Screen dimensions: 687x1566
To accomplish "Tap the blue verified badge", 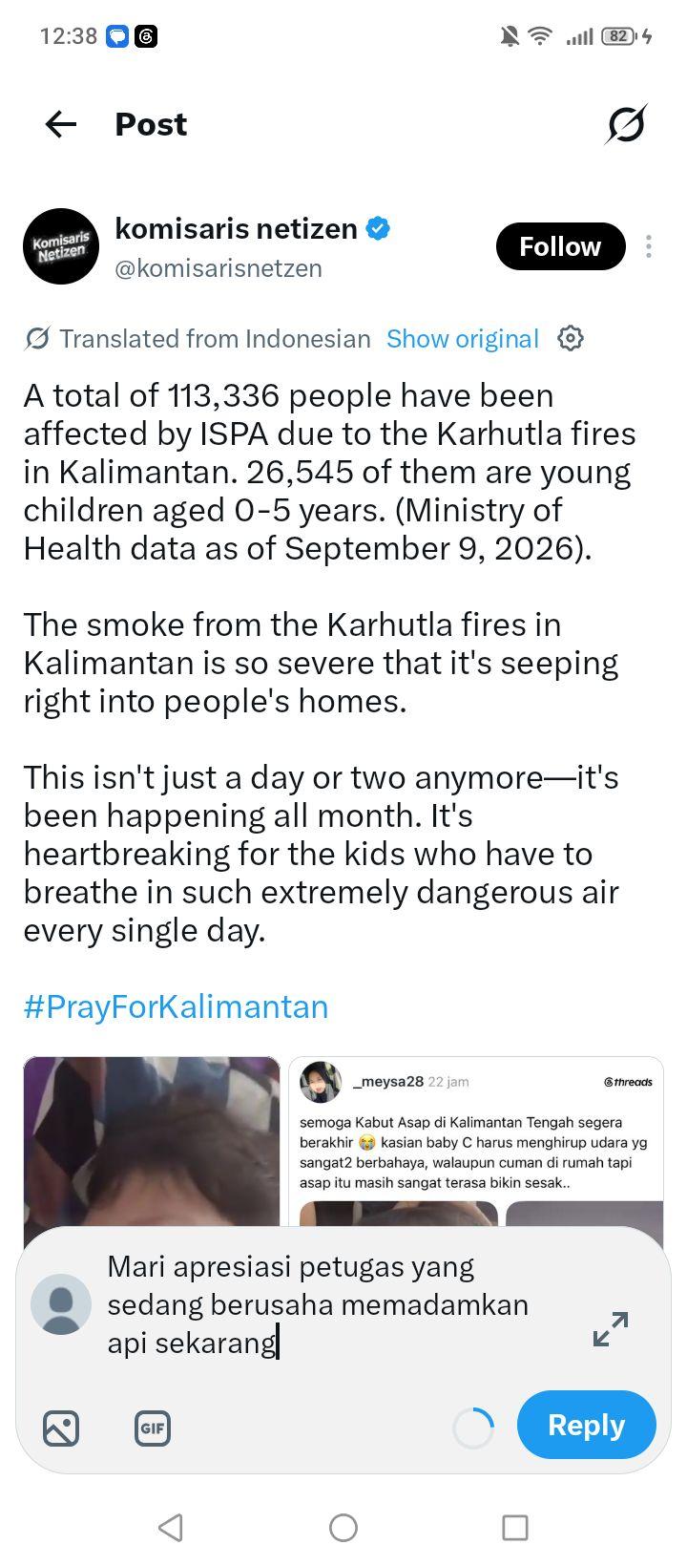I will coord(379,229).
